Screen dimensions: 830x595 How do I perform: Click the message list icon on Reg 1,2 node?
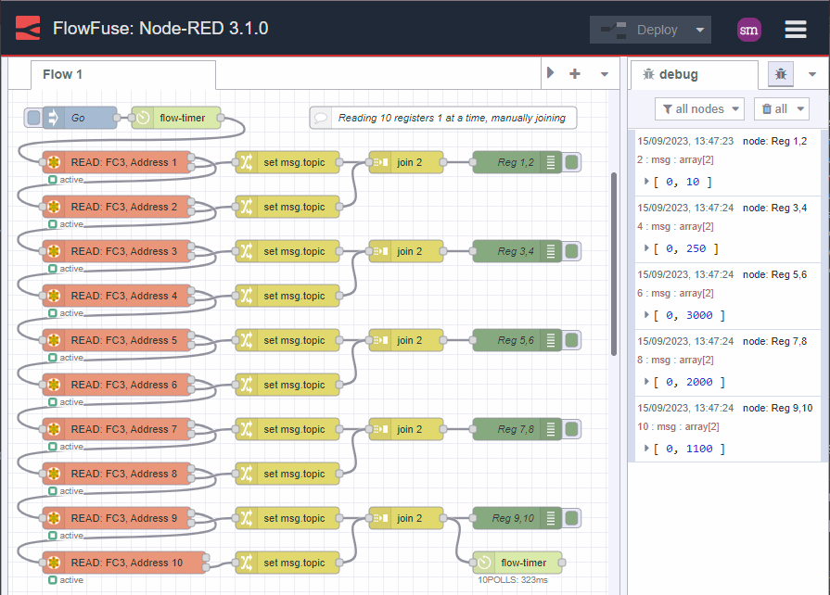[550, 161]
